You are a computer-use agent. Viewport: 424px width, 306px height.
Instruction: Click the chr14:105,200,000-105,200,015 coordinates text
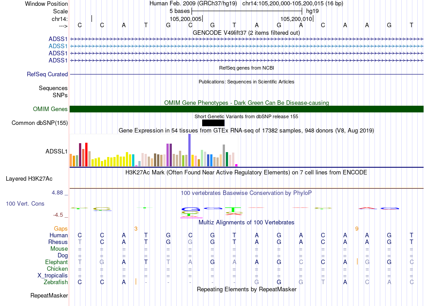[293, 4]
